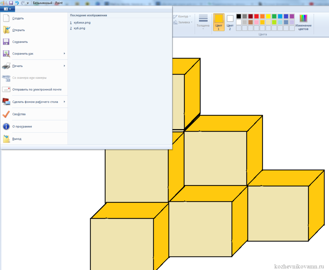Click the О программе info icon
This screenshot has height=270, width=329.
click(x=6, y=127)
